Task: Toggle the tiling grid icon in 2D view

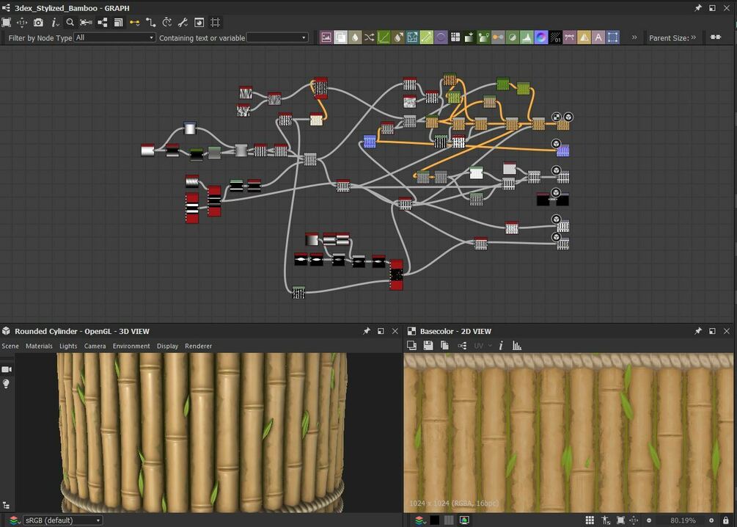Action: 590,520
